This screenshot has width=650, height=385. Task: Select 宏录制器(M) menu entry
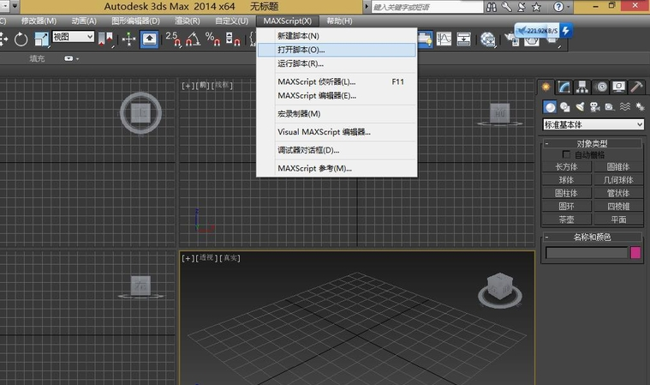pos(337,114)
